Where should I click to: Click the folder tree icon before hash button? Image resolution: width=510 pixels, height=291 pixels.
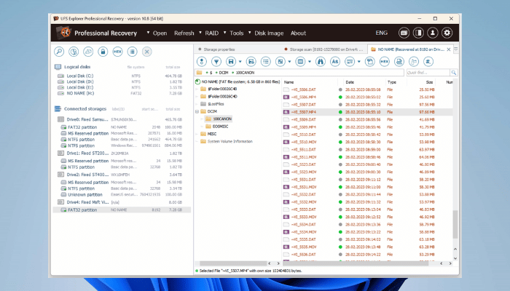[414, 61]
